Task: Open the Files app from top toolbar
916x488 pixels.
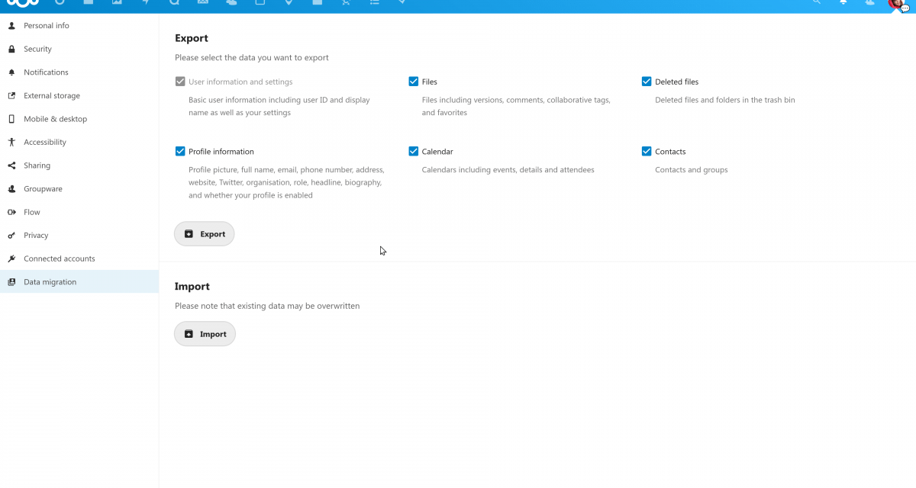Action: tap(89, 4)
